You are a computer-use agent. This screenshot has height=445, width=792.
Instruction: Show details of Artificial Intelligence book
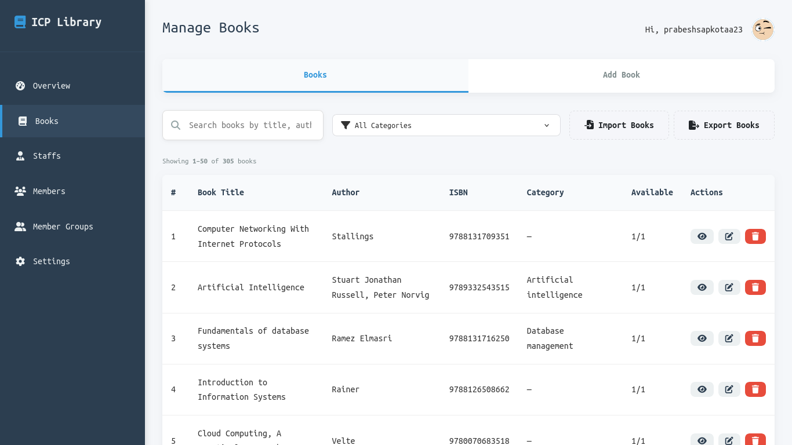pyautogui.click(x=702, y=287)
